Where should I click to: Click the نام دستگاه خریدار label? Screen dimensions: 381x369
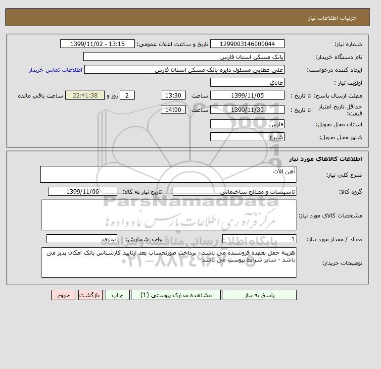[339, 57]
